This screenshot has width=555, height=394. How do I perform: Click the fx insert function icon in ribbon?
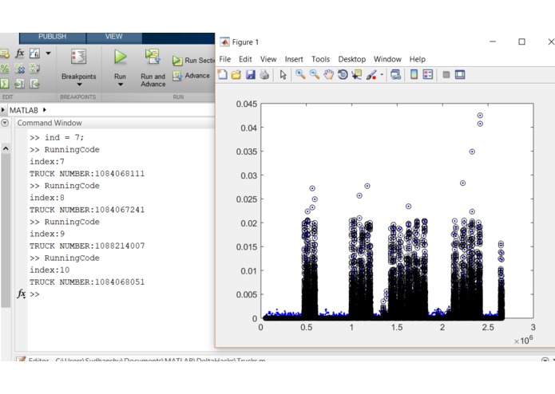19,53
